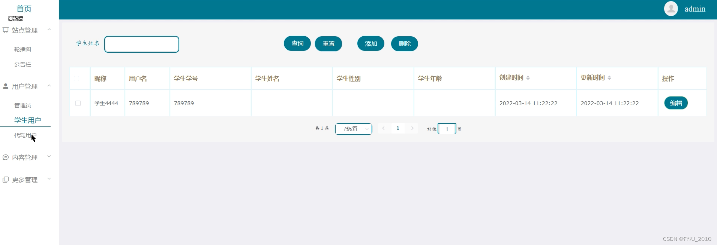717x245 pixels.
Task: Click the 更多管理 copy icon
Action: 6,180
